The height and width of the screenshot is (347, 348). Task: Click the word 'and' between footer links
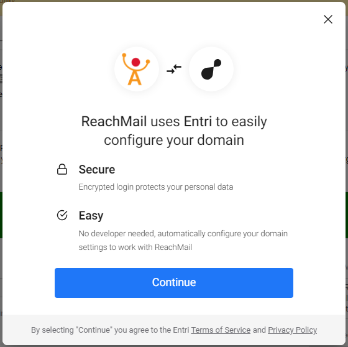point(259,330)
